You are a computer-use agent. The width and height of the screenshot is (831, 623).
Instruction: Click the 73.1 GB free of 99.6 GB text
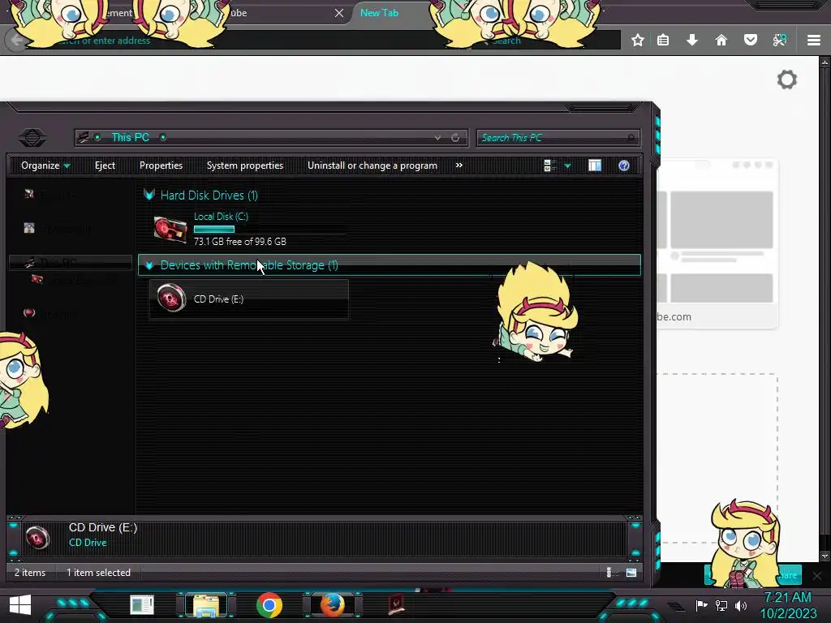point(240,242)
